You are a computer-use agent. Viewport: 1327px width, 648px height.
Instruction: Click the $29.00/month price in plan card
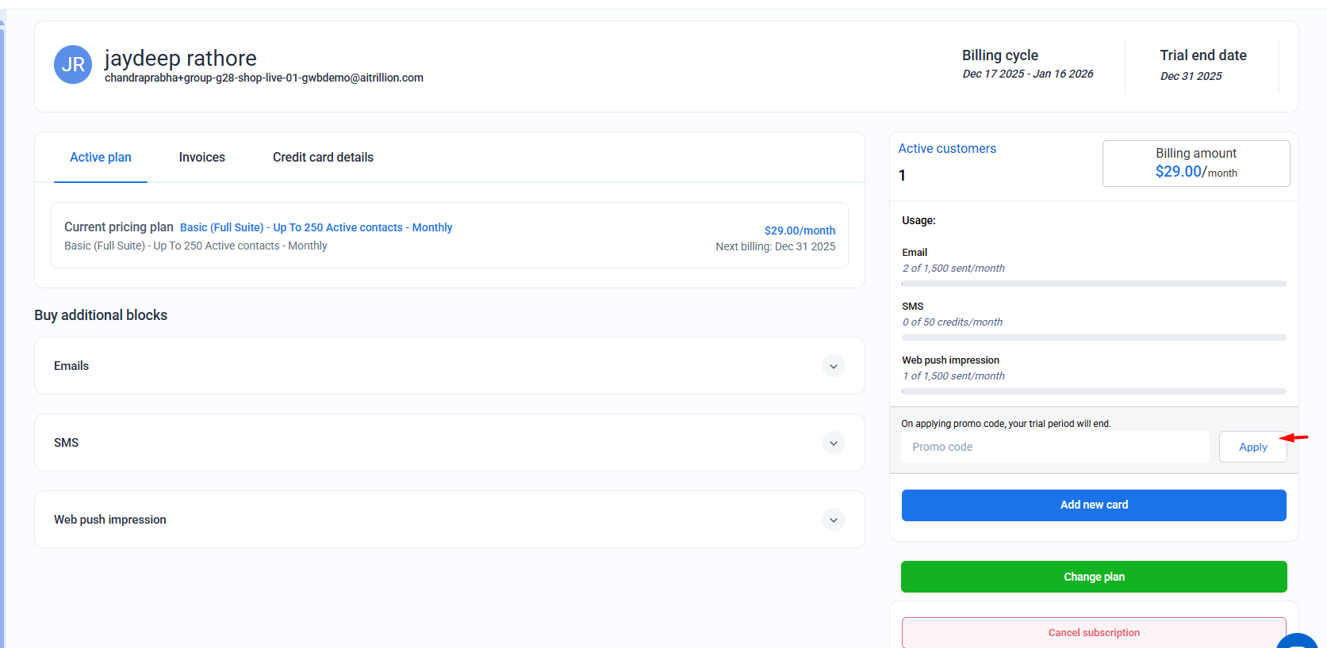coord(800,231)
